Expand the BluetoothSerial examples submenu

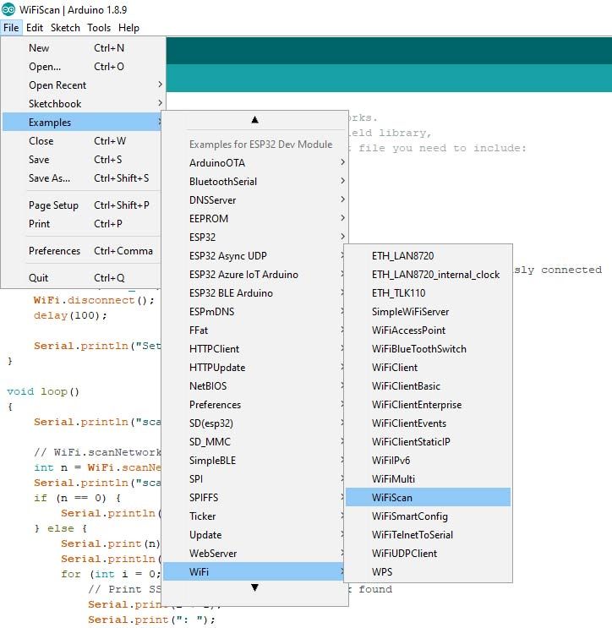click(254, 182)
